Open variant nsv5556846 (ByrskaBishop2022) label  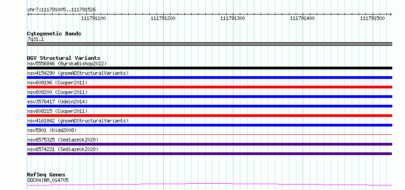(67, 63)
